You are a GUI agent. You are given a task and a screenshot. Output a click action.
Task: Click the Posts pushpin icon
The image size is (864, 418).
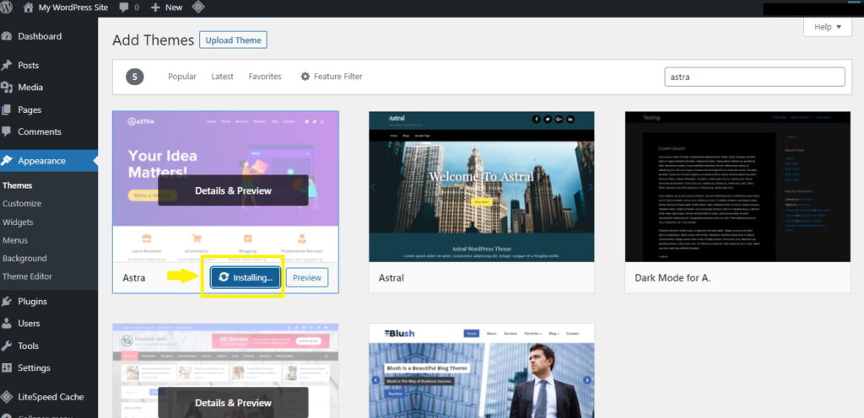[7, 66]
